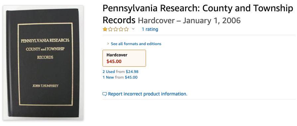297x126 pixels.
Task: Click the Pennsylvania Research product title heading
Action: [x=198, y=14]
